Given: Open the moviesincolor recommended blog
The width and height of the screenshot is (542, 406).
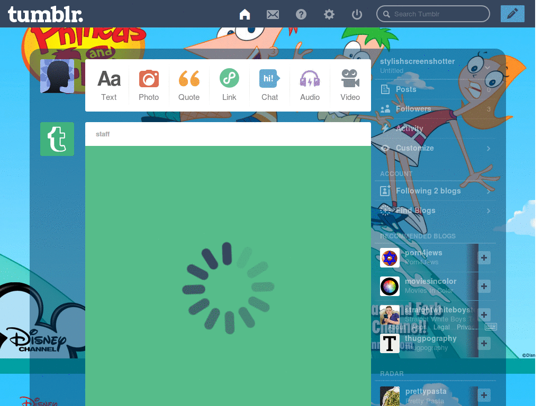Looking at the screenshot, I should [430, 281].
